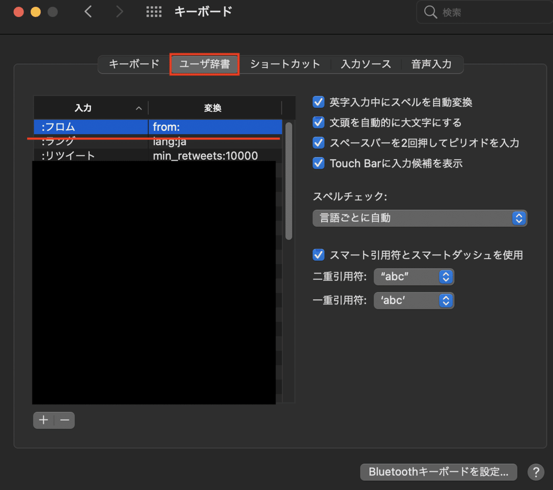Remove the selected entry with the minus icon
The image size is (553, 490).
tap(65, 420)
